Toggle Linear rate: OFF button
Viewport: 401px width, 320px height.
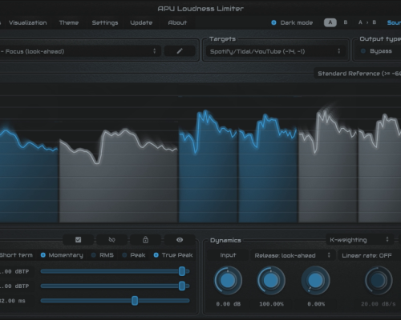(x=369, y=255)
